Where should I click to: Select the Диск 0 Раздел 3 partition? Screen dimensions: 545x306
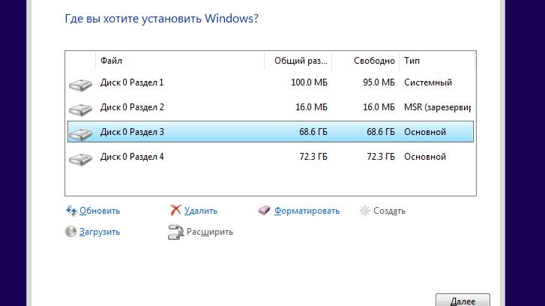[271, 132]
